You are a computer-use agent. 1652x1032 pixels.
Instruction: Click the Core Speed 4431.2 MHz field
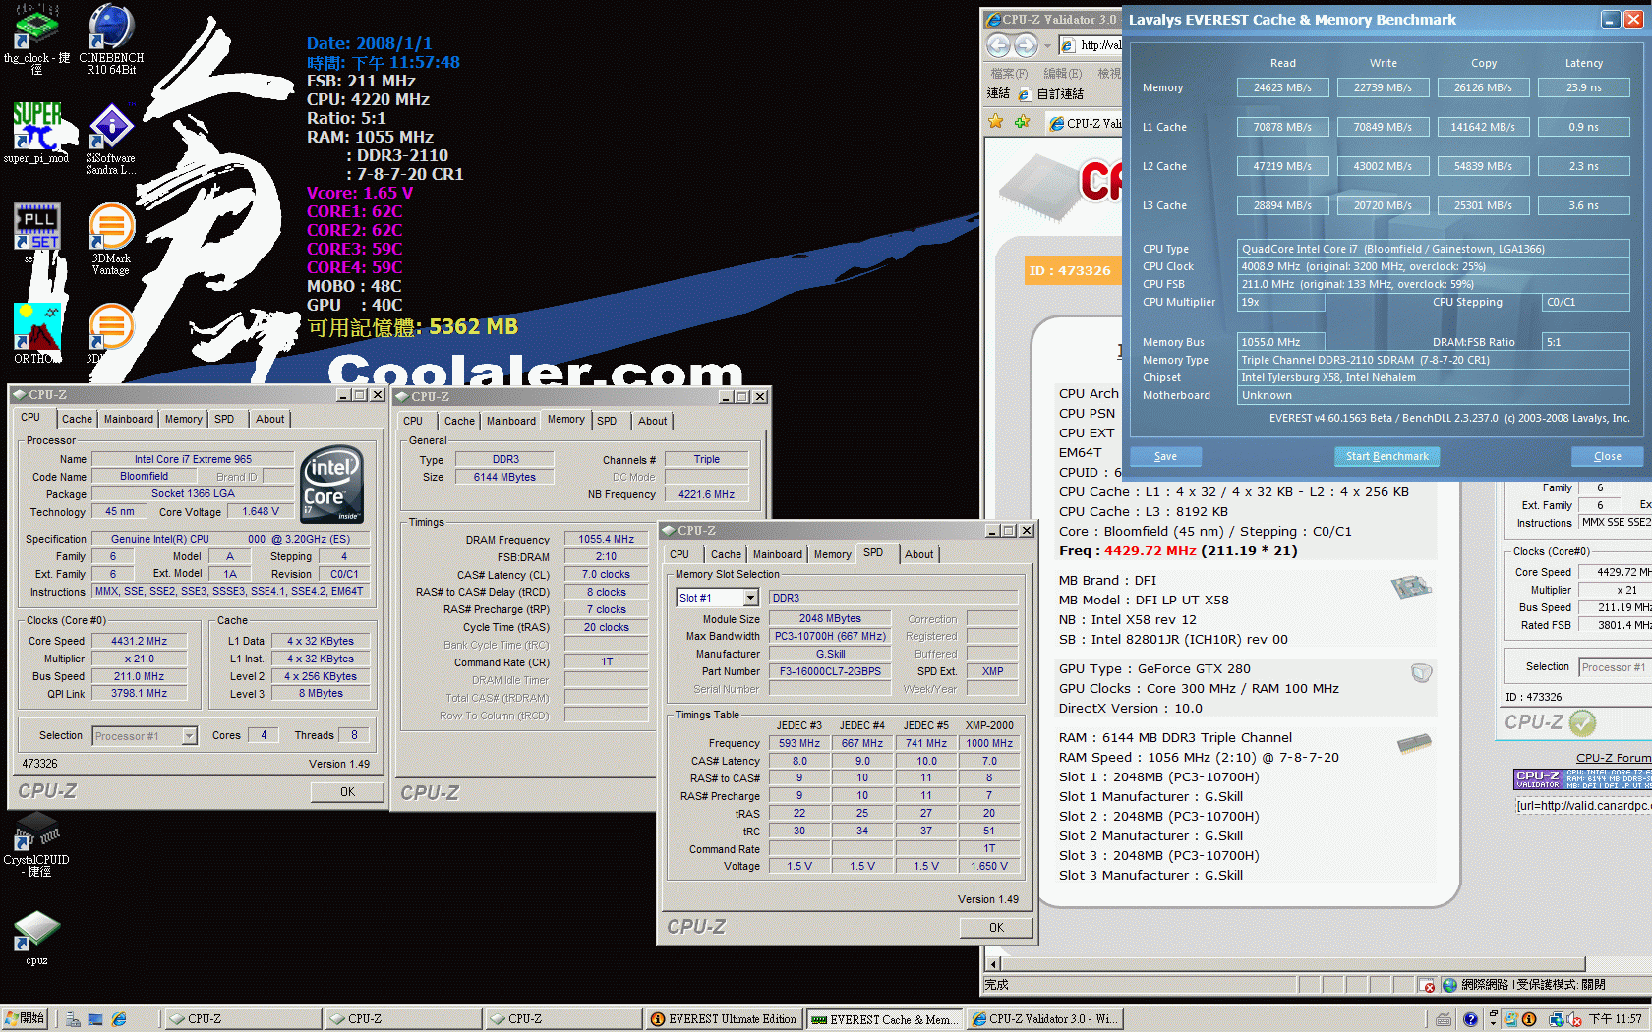[140, 641]
